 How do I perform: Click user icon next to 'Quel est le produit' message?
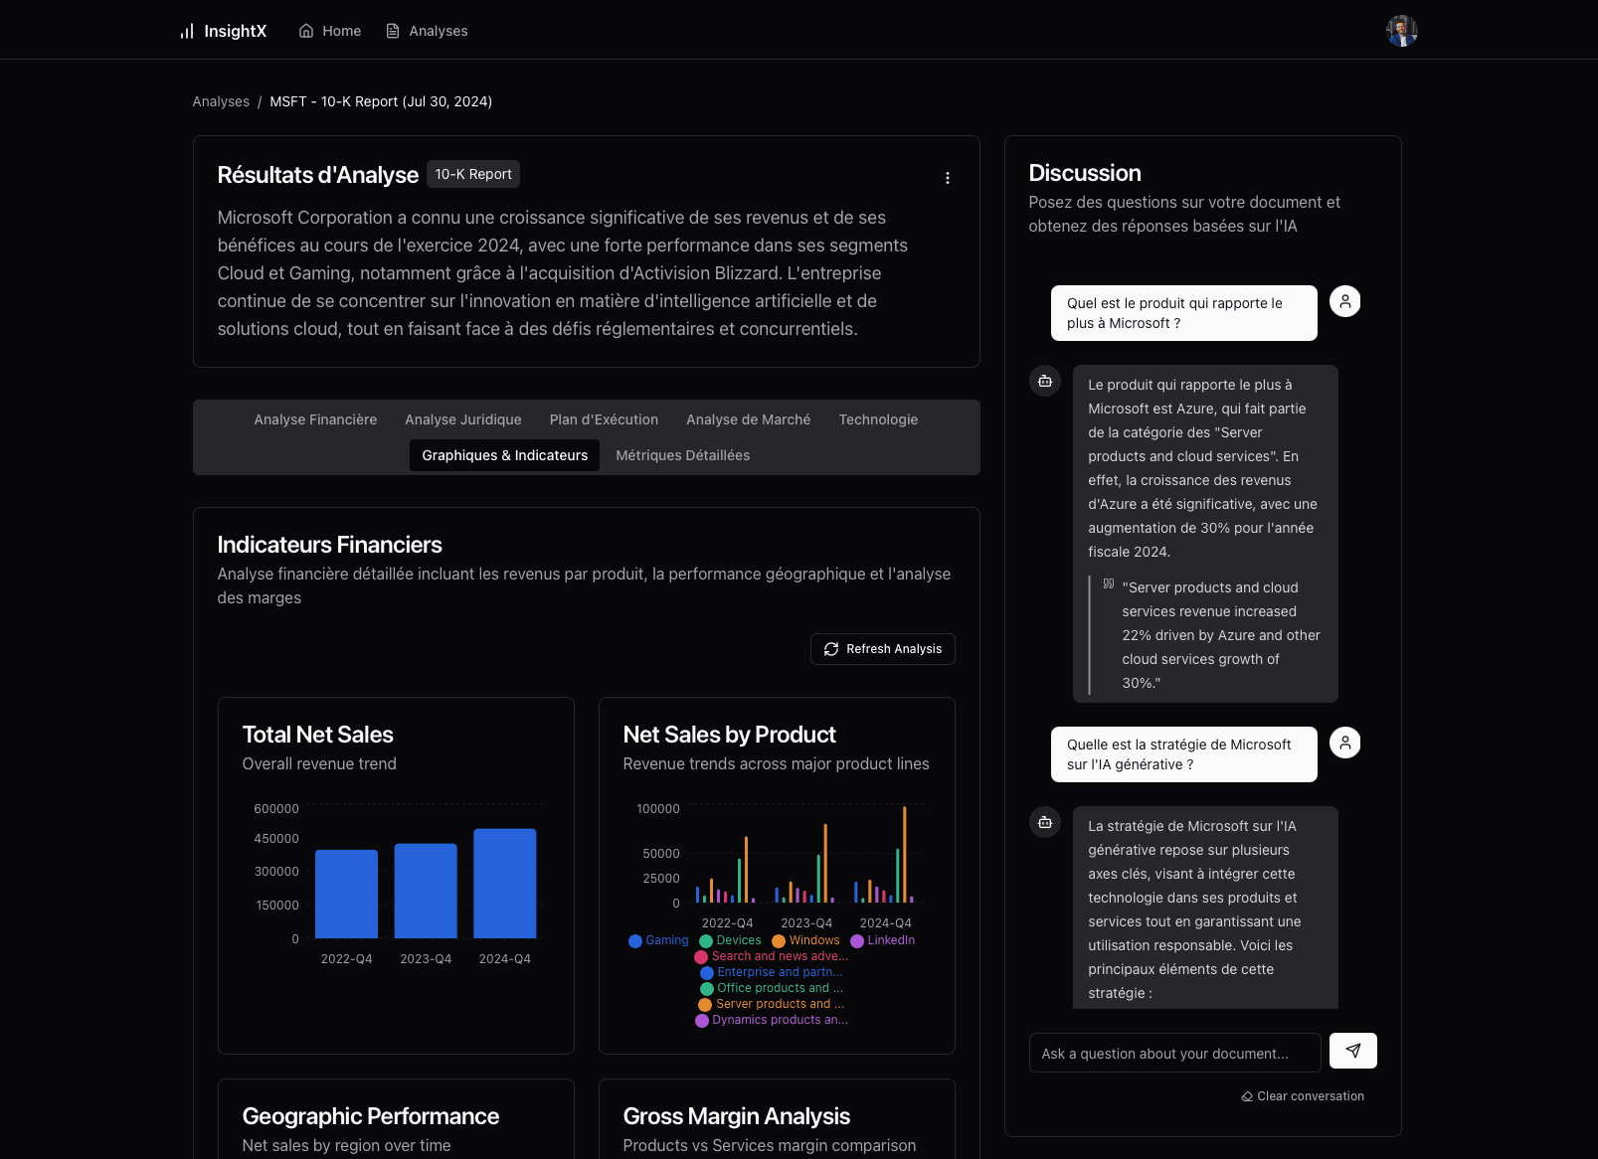pos(1345,301)
